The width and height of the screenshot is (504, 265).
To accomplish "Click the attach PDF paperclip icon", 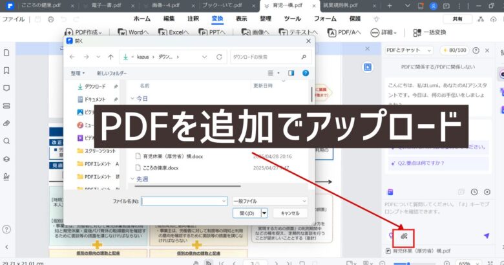I will coord(404,237).
